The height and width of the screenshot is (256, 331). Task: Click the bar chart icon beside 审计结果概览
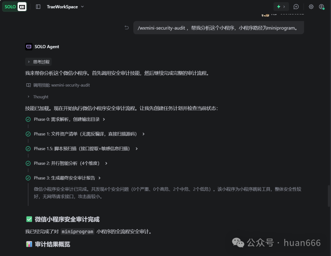pos(29,244)
